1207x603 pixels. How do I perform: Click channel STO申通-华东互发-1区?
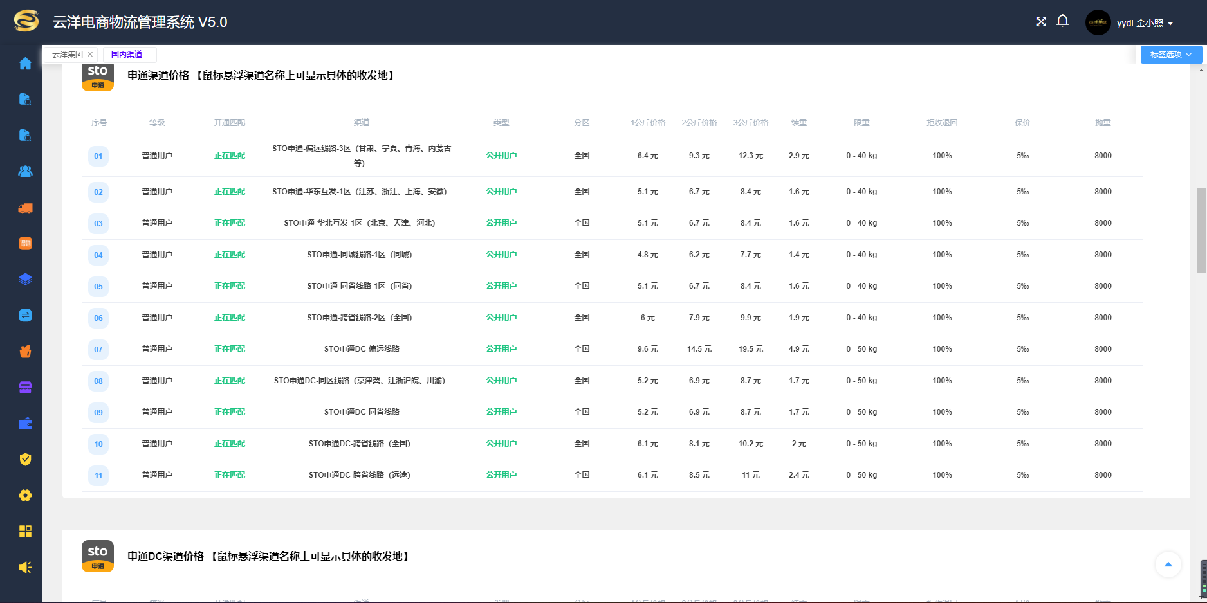point(360,192)
